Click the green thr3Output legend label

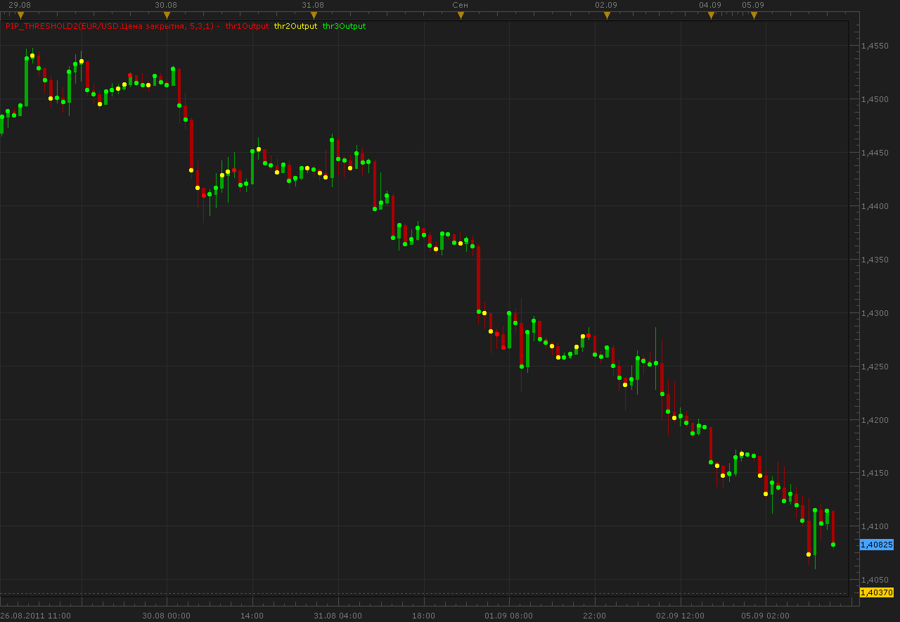click(344, 26)
